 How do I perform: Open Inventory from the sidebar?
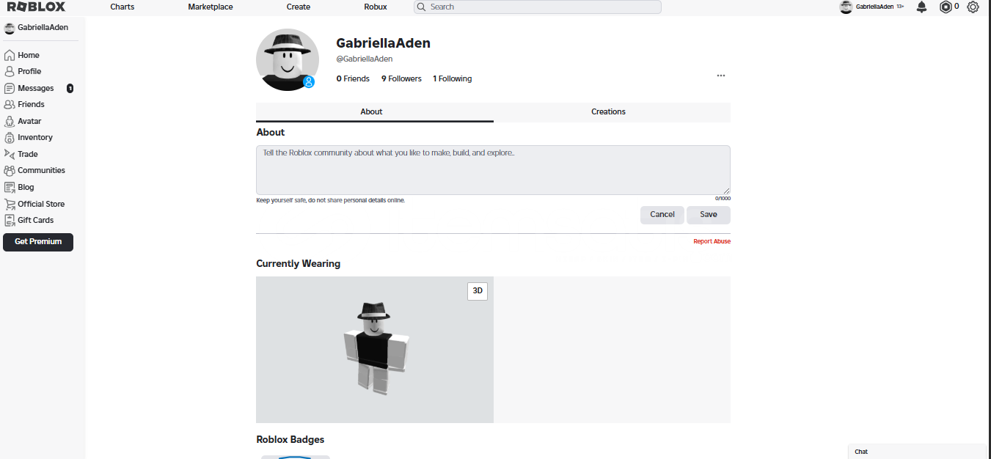click(x=35, y=137)
